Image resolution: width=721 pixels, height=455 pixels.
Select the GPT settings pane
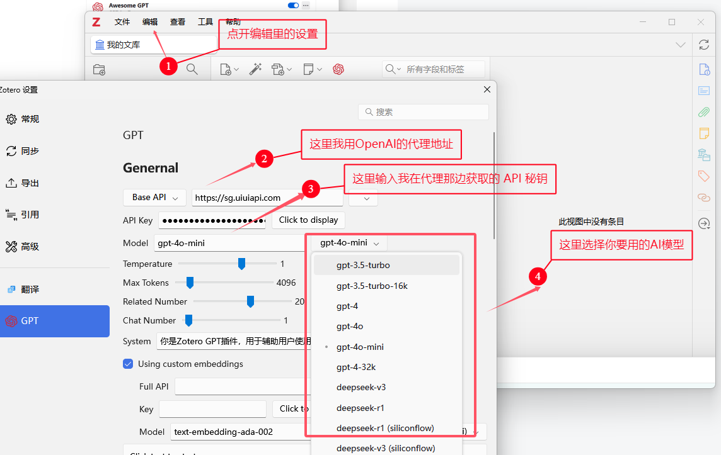point(54,321)
